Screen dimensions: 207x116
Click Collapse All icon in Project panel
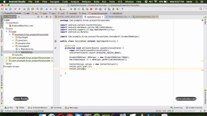click(42, 17)
